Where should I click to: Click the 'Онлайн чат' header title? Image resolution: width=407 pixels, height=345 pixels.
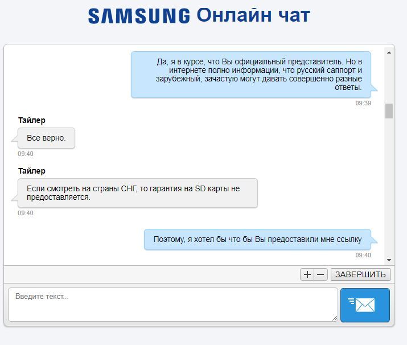[x=253, y=15]
